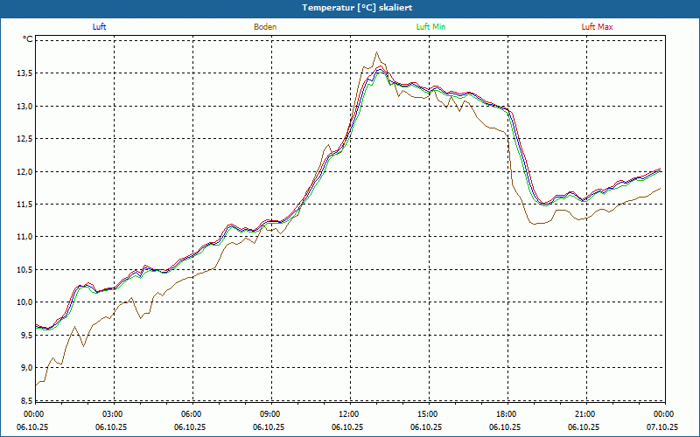Viewport: 700px width, 437px height.
Task: Select the 03:00 time axis label
Action: pos(113,414)
